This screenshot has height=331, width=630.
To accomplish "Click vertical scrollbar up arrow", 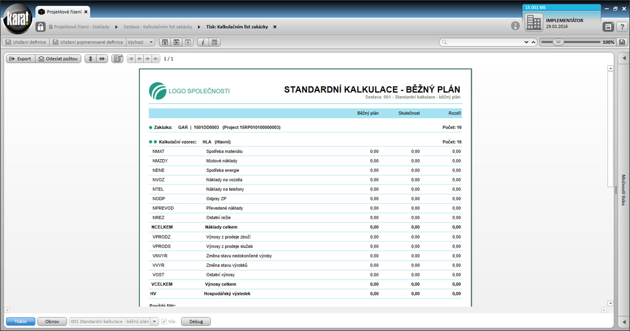I will pyautogui.click(x=611, y=68).
